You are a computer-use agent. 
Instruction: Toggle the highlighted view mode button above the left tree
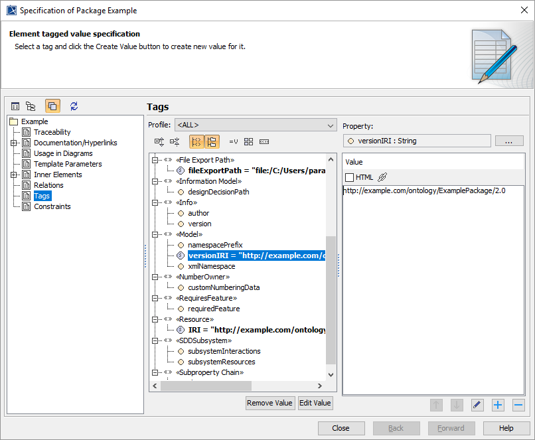[52, 106]
